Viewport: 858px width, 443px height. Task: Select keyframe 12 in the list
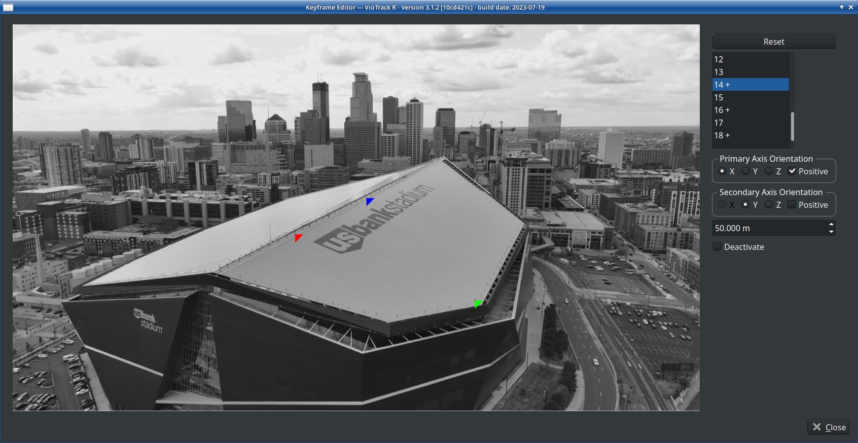coord(750,59)
